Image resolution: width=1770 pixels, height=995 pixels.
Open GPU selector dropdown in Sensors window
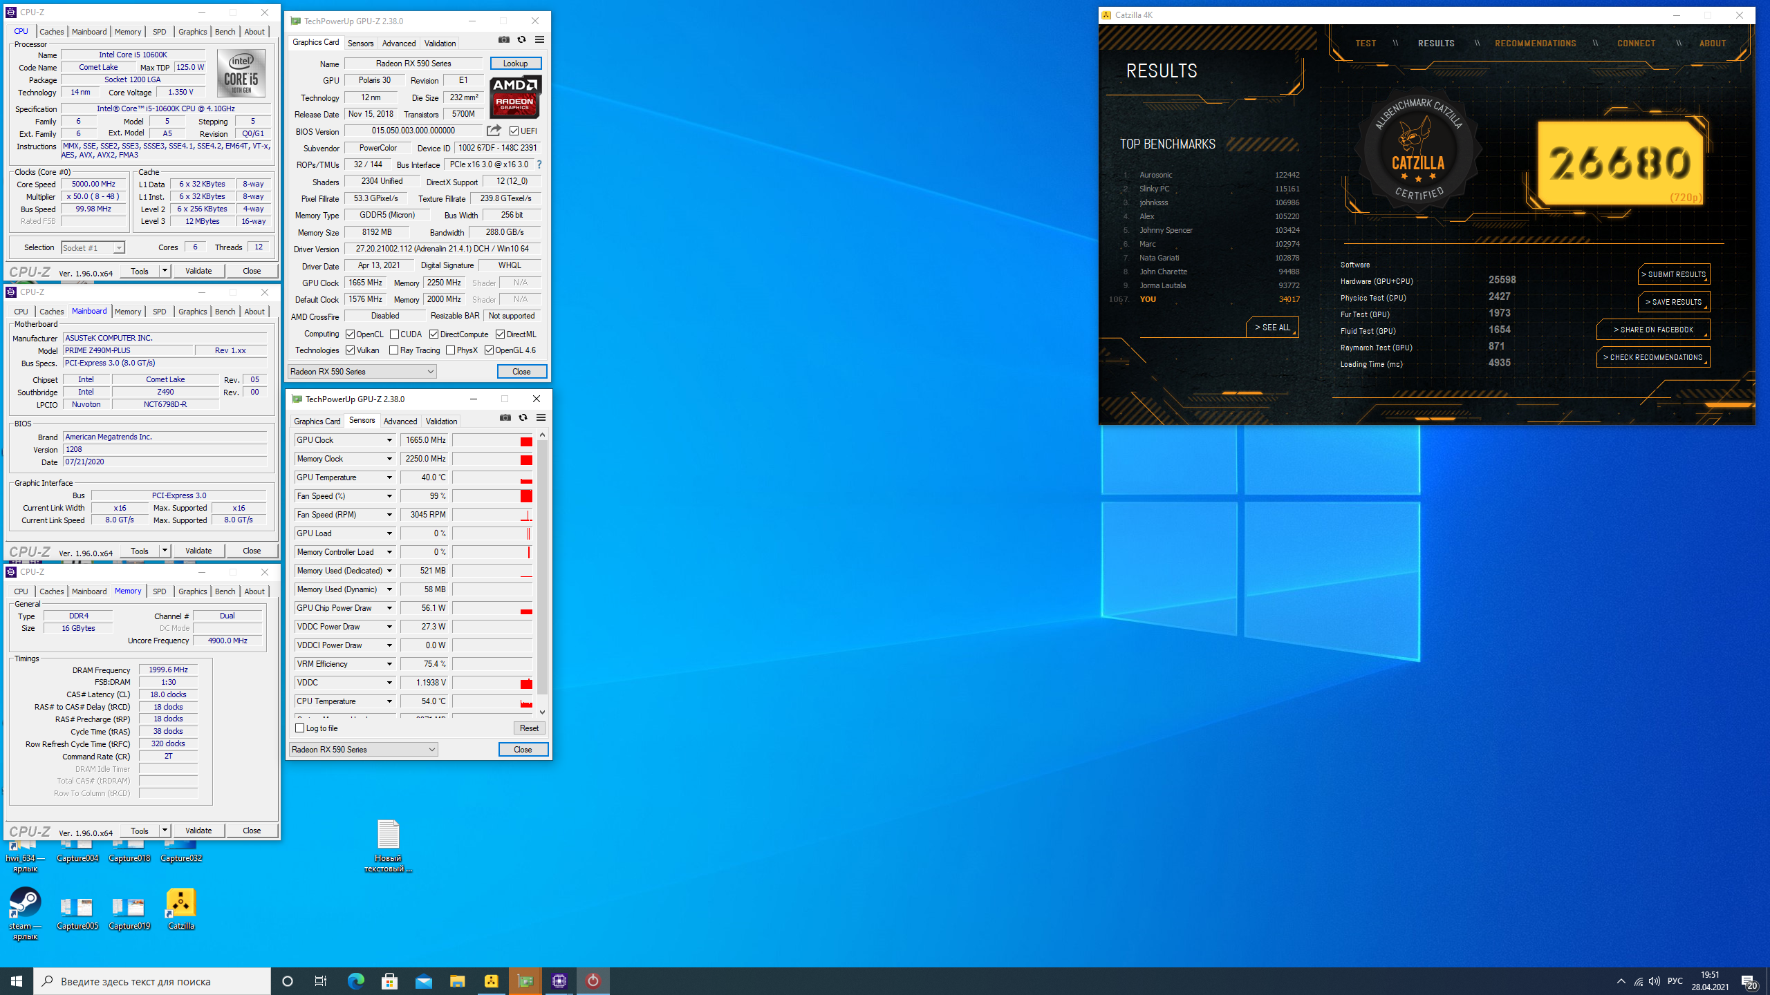pos(363,750)
